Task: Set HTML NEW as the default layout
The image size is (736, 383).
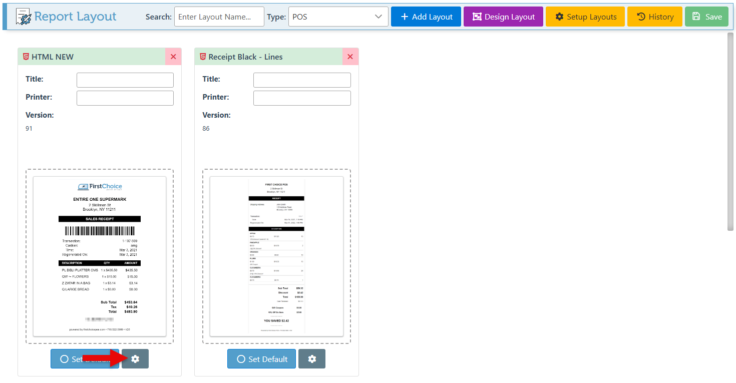Action: 75,359
